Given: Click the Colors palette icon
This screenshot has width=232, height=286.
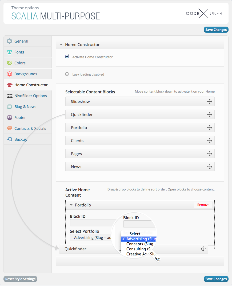Looking at the screenshot, I should [10, 63].
